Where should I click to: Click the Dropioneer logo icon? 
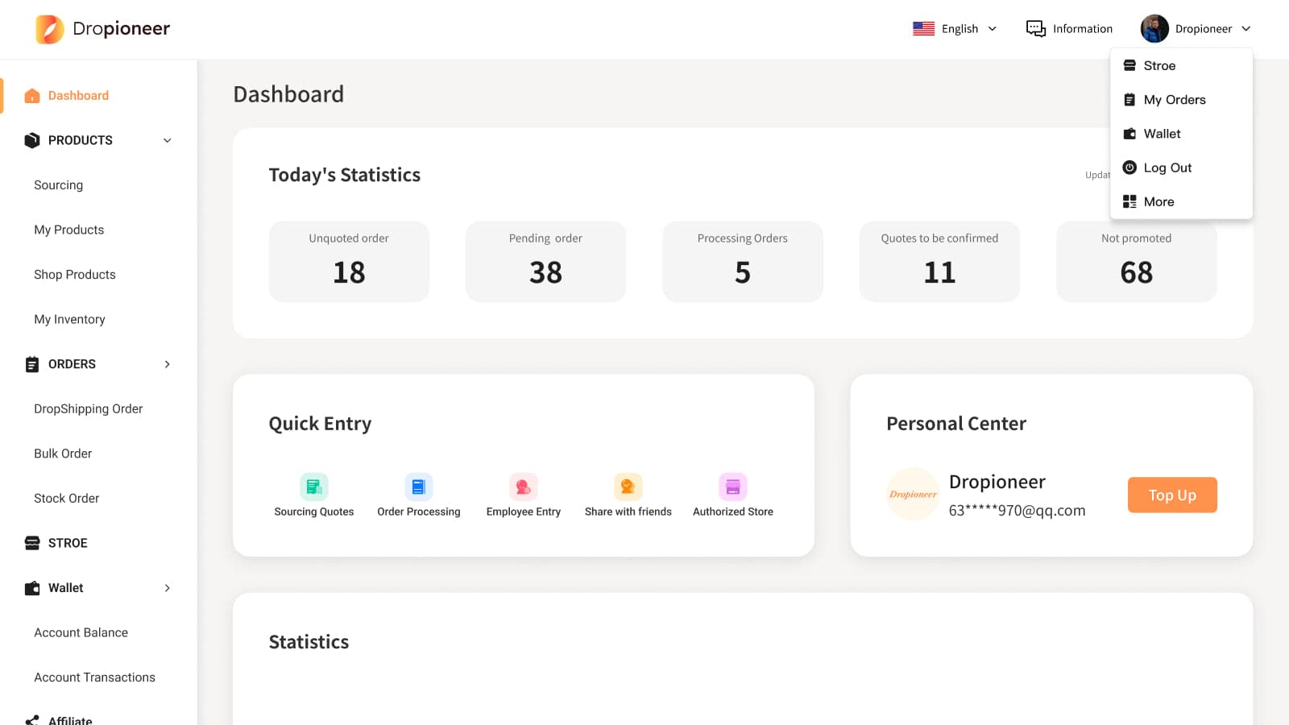(x=50, y=29)
